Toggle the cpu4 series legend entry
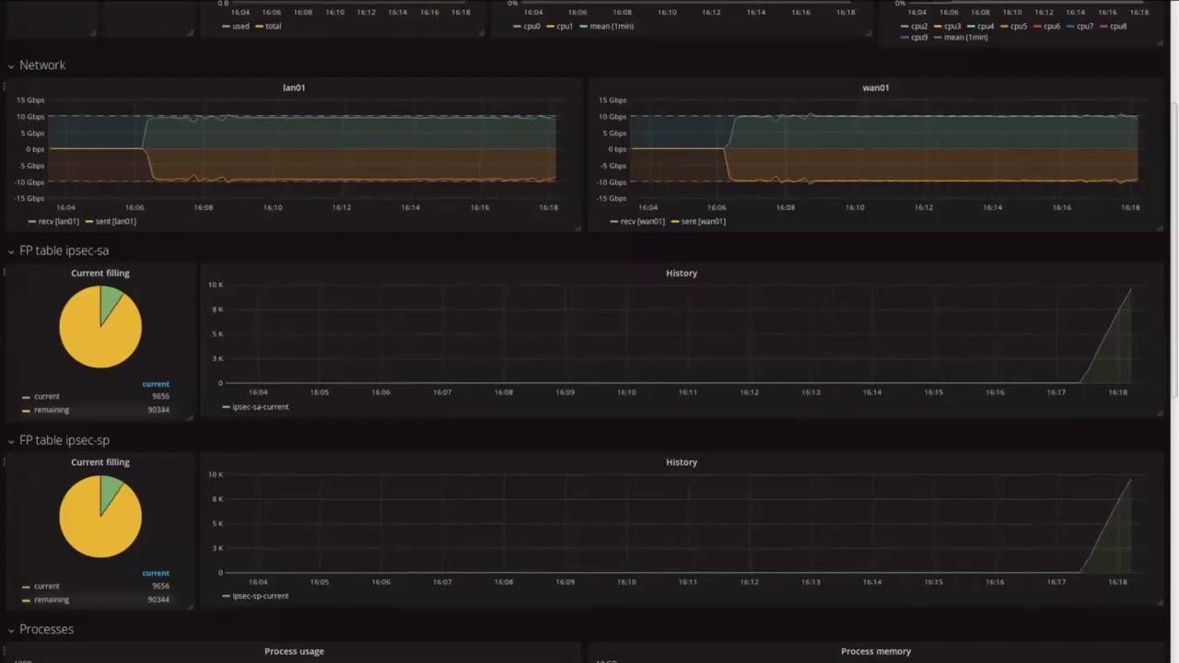Image resolution: width=1179 pixels, height=663 pixels. 981,26
